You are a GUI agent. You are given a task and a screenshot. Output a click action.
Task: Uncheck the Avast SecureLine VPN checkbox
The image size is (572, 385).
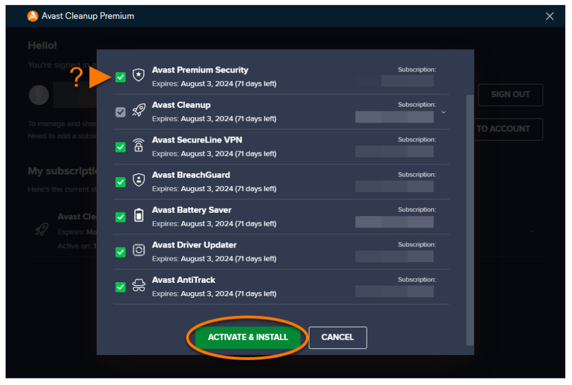point(121,147)
